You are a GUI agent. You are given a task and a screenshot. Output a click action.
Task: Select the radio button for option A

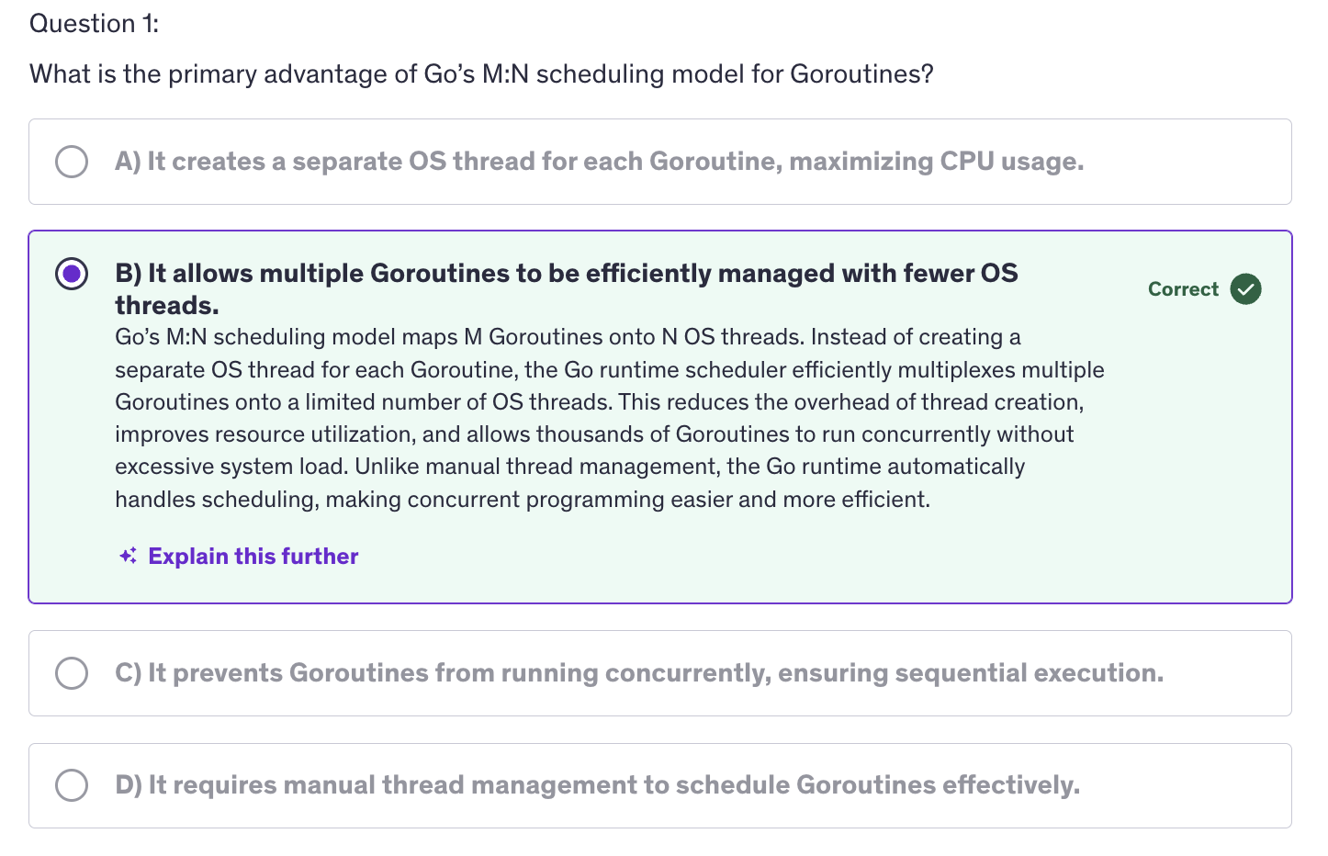(x=72, y=162)
